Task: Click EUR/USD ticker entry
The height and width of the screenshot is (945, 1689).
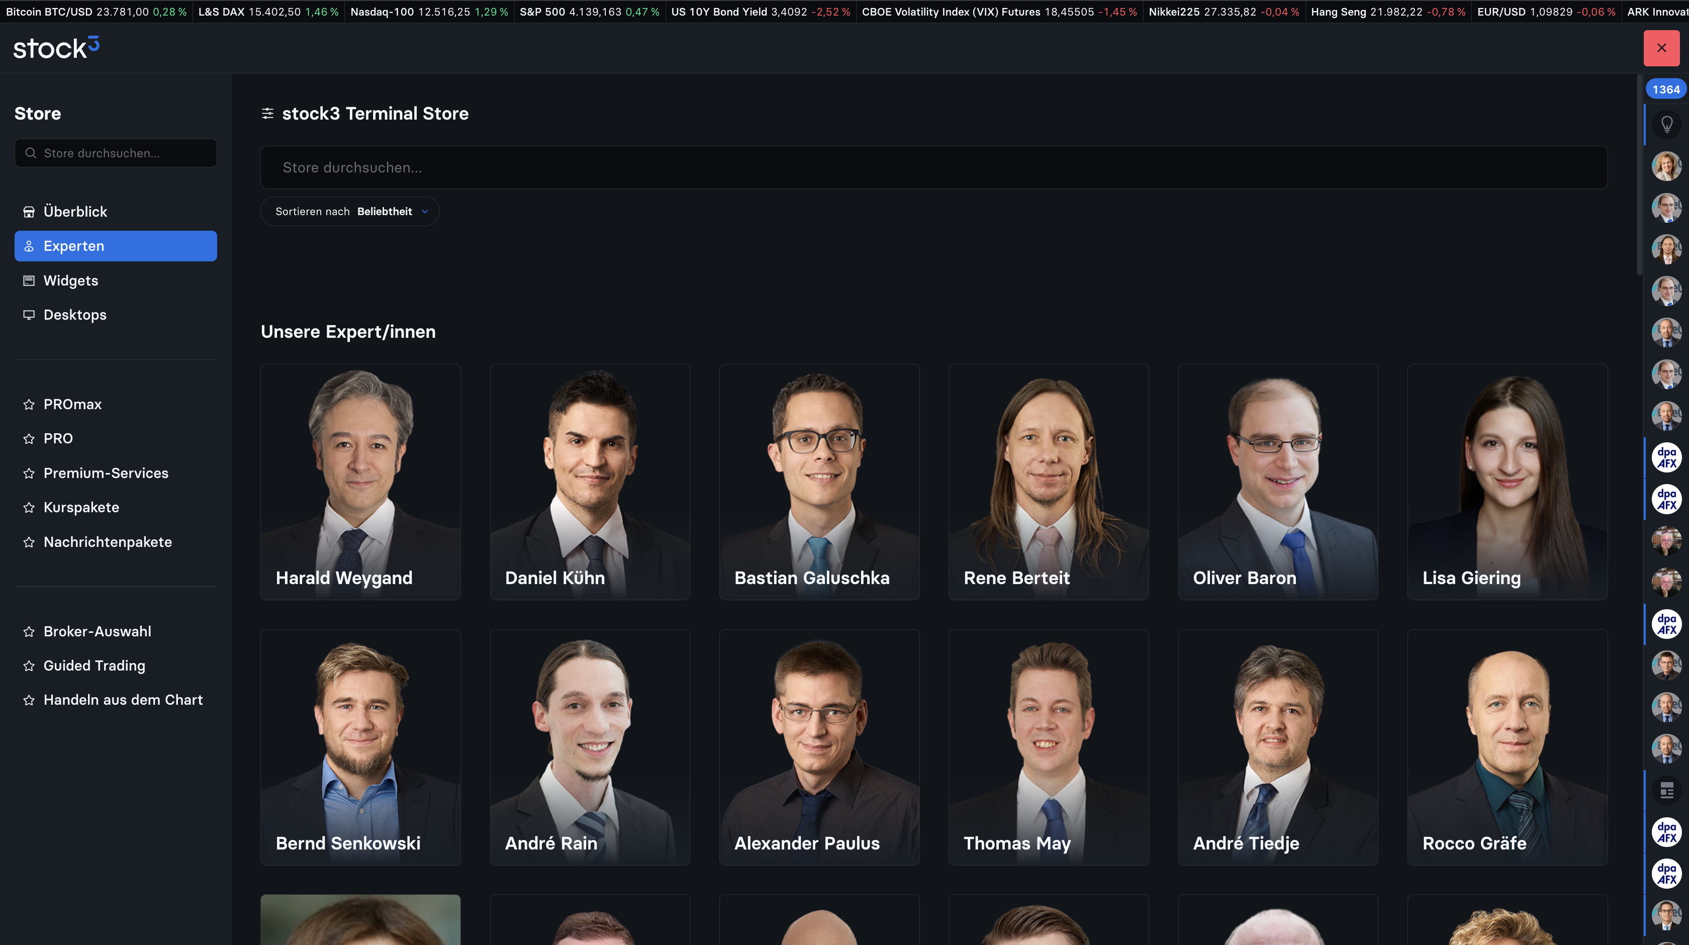Action: click(x=1546, y=12)
